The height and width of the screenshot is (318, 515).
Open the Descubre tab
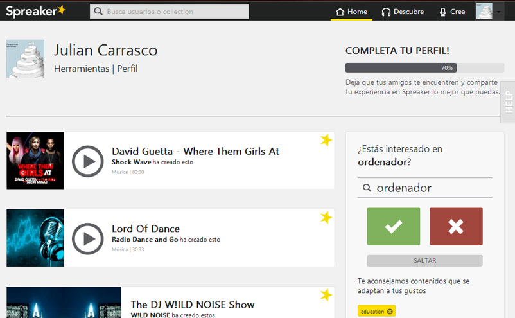403,12
